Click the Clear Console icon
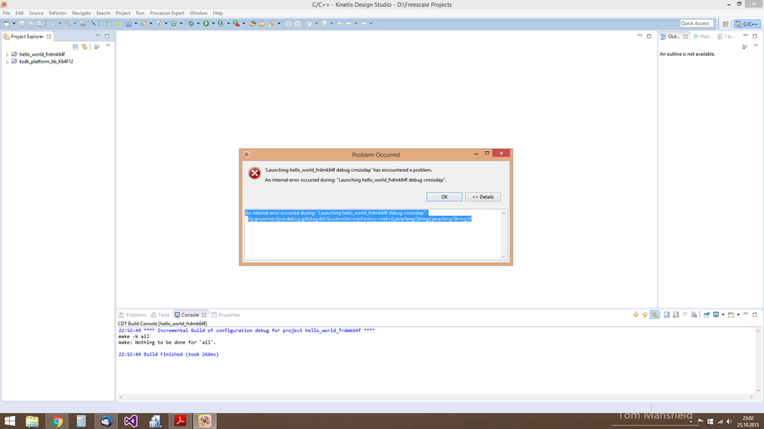Image resolution: width=764 pixels, height=429 pixels. [694, 314]
